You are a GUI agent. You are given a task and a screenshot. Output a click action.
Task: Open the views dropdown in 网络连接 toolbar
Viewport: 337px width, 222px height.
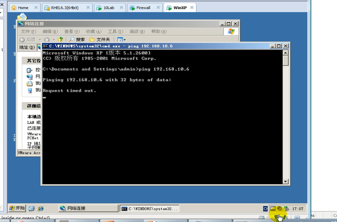coord(121,40)
